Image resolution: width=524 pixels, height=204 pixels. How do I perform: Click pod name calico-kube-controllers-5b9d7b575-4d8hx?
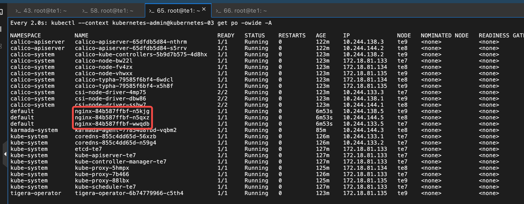[x=141, y=54]
